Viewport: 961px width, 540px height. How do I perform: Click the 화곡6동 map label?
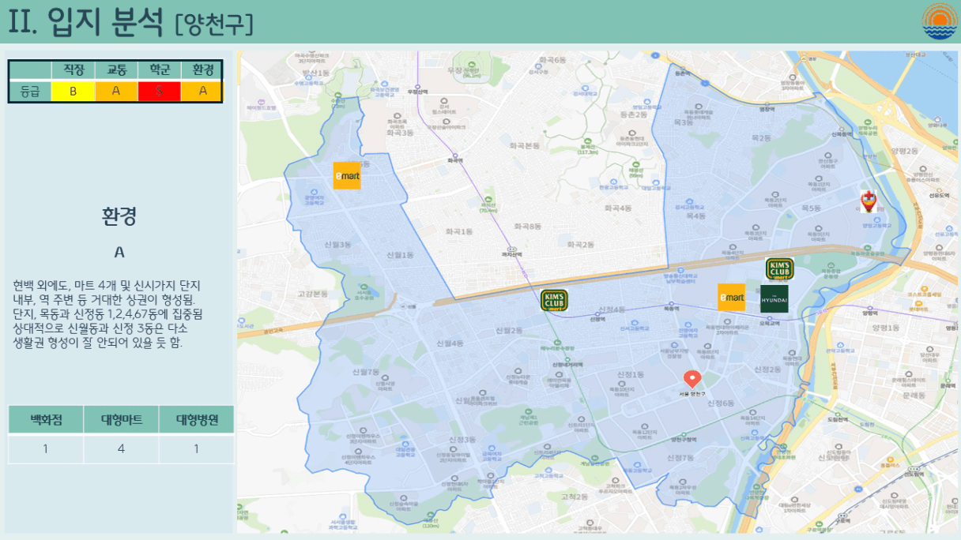(552, 60)
